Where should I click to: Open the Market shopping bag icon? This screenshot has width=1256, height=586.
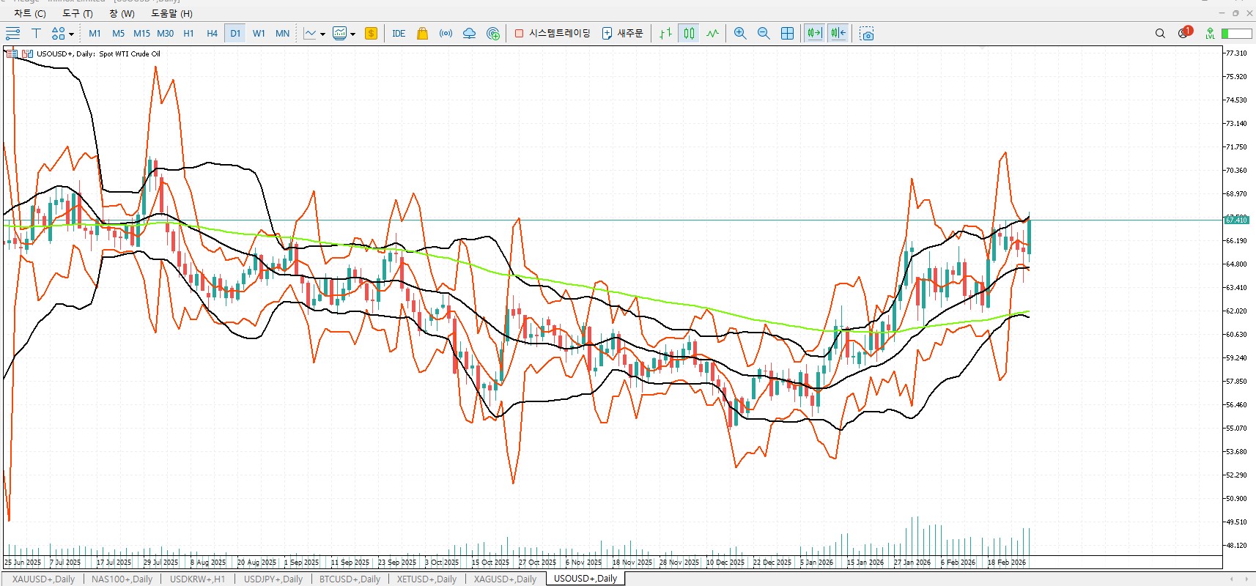click(422, 33)
